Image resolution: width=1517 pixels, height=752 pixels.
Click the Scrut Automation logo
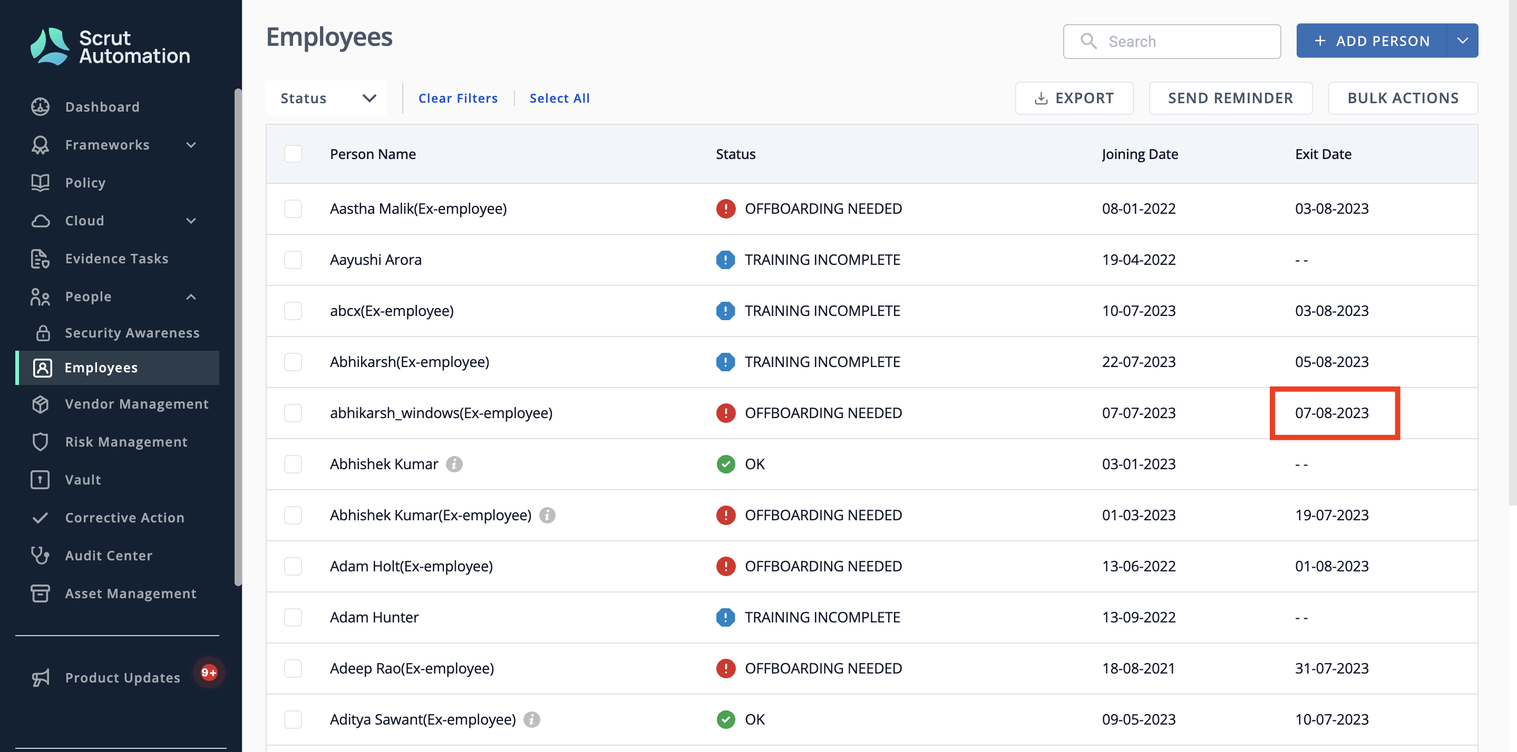110,46
